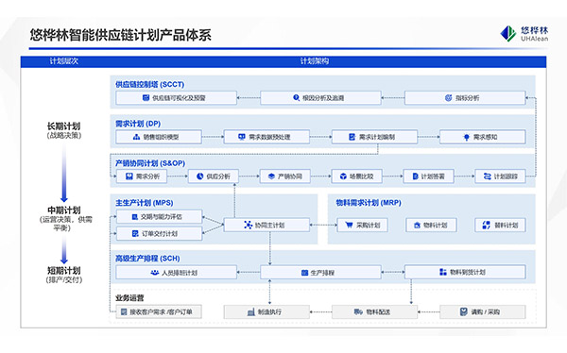Image resolution: width=567 pixels, height=353 pixels.
Task: Click the 根因分析及追溯 magnifier icon
Action: tap(296, 97)
